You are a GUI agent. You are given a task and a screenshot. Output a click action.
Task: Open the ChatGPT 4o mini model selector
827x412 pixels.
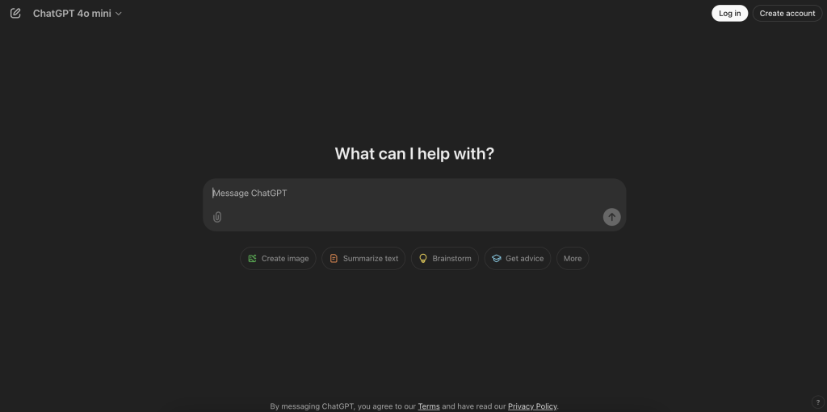(x=72, y=14)
